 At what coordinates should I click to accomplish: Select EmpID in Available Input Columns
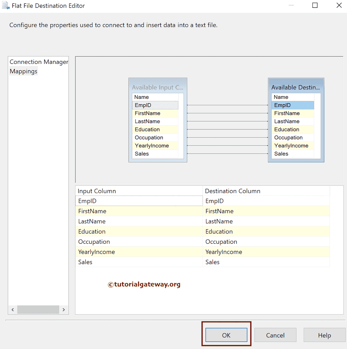coord(155,105)
